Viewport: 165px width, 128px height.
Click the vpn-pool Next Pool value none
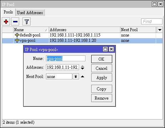(125, 40)
